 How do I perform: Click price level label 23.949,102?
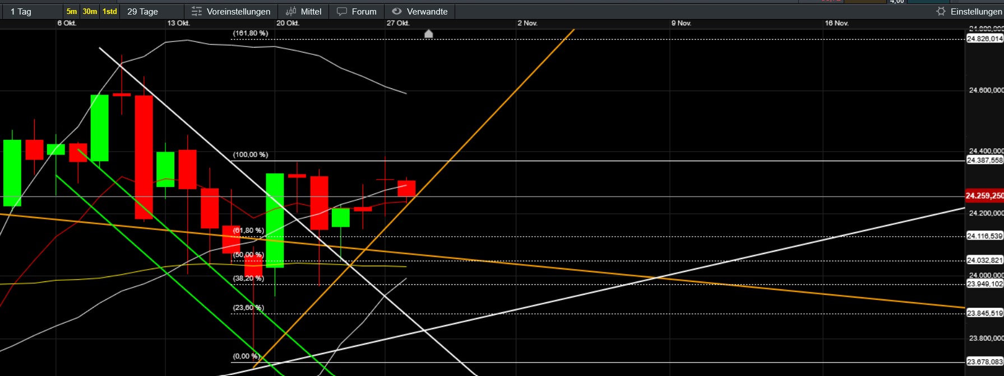click(x=985, y=284)
